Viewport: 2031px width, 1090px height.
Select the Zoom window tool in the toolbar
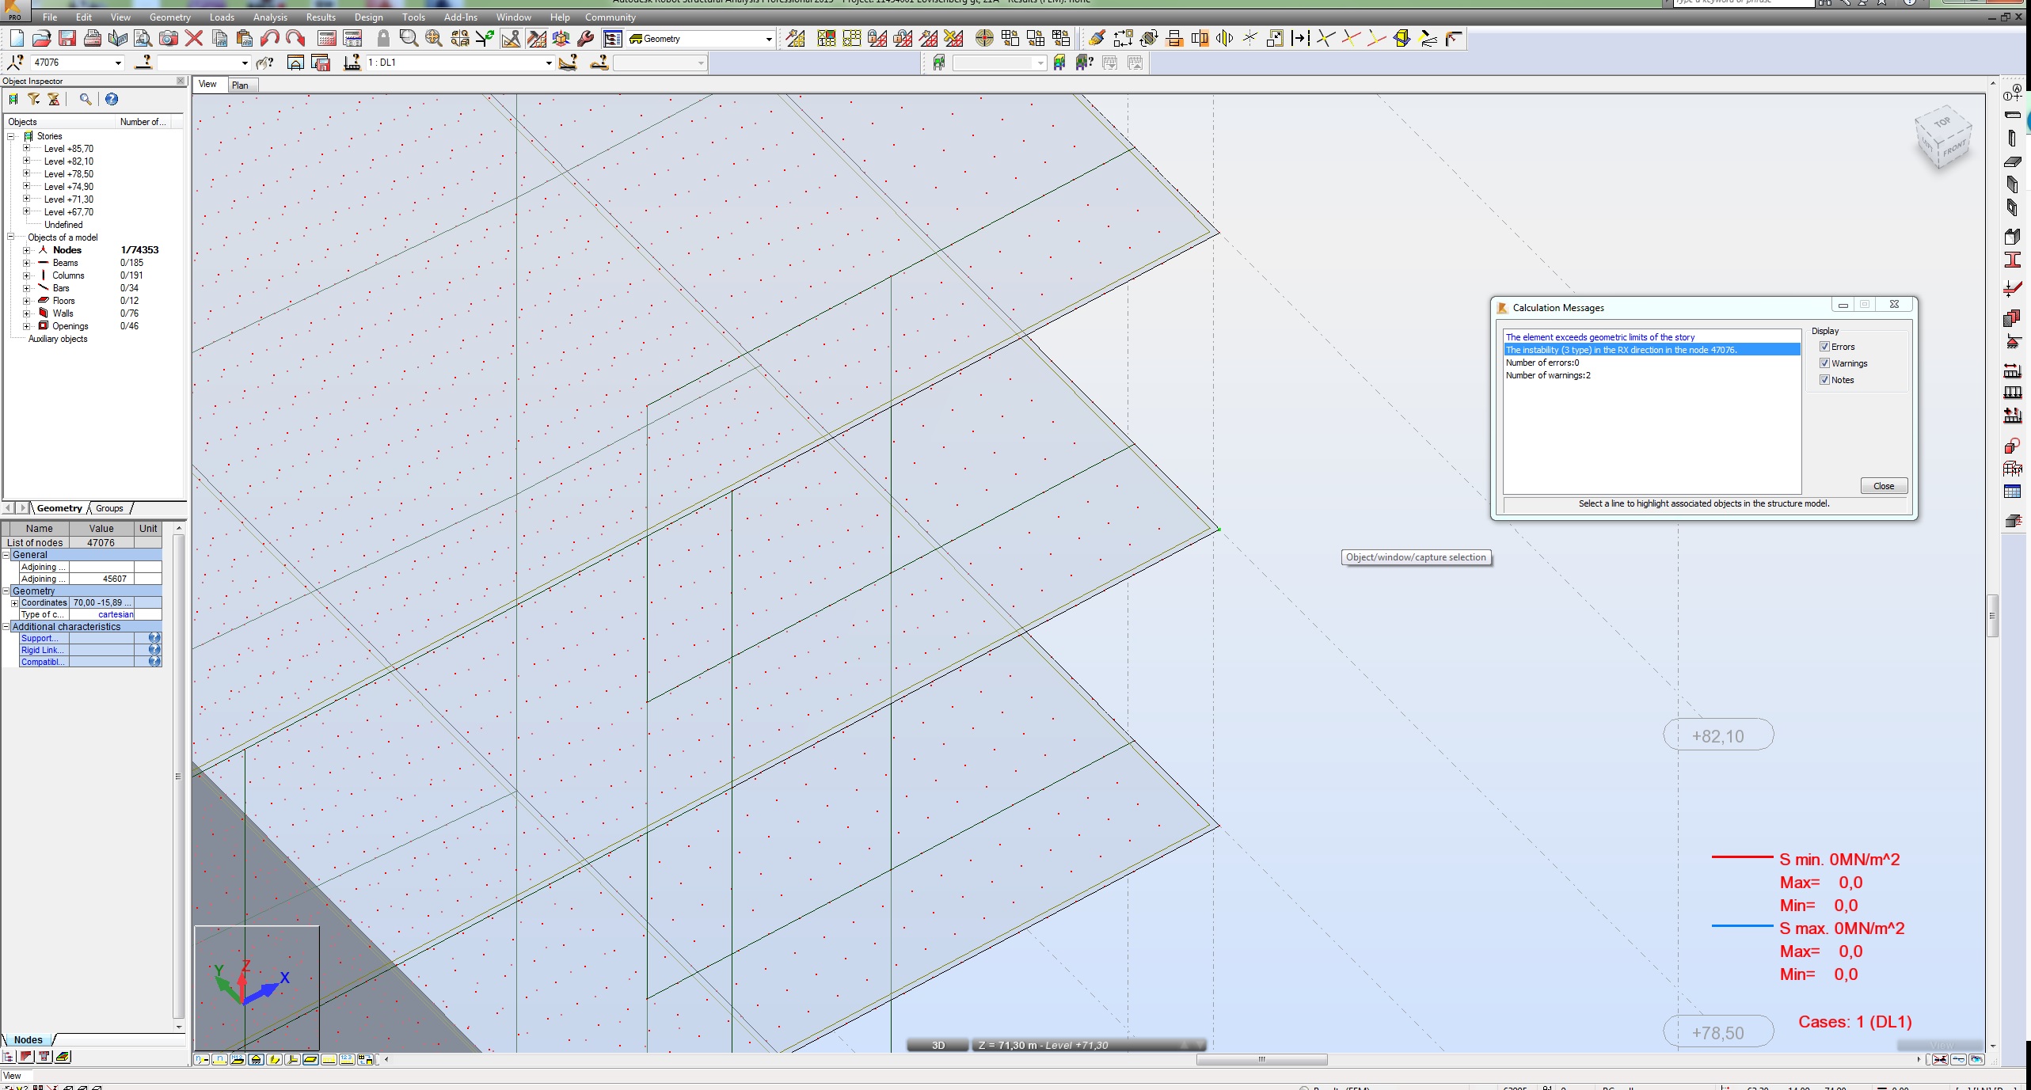409,38
